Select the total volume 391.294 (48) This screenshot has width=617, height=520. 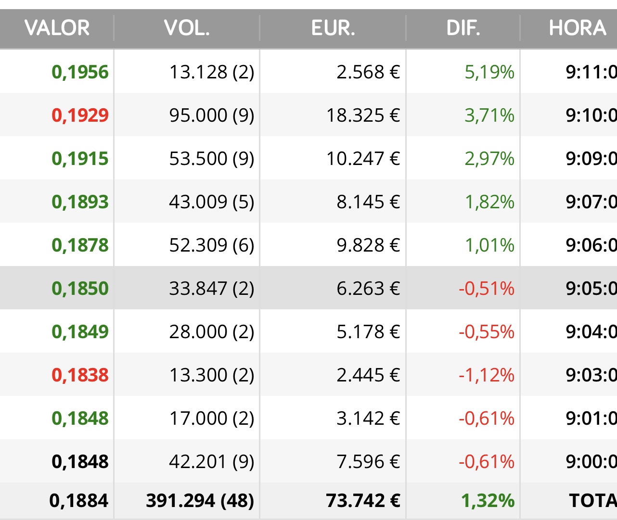pos(200,501)
